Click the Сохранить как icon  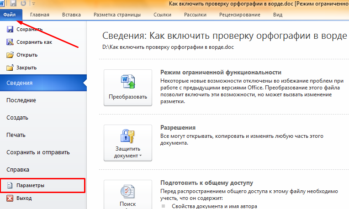click(x=10, y=42)
